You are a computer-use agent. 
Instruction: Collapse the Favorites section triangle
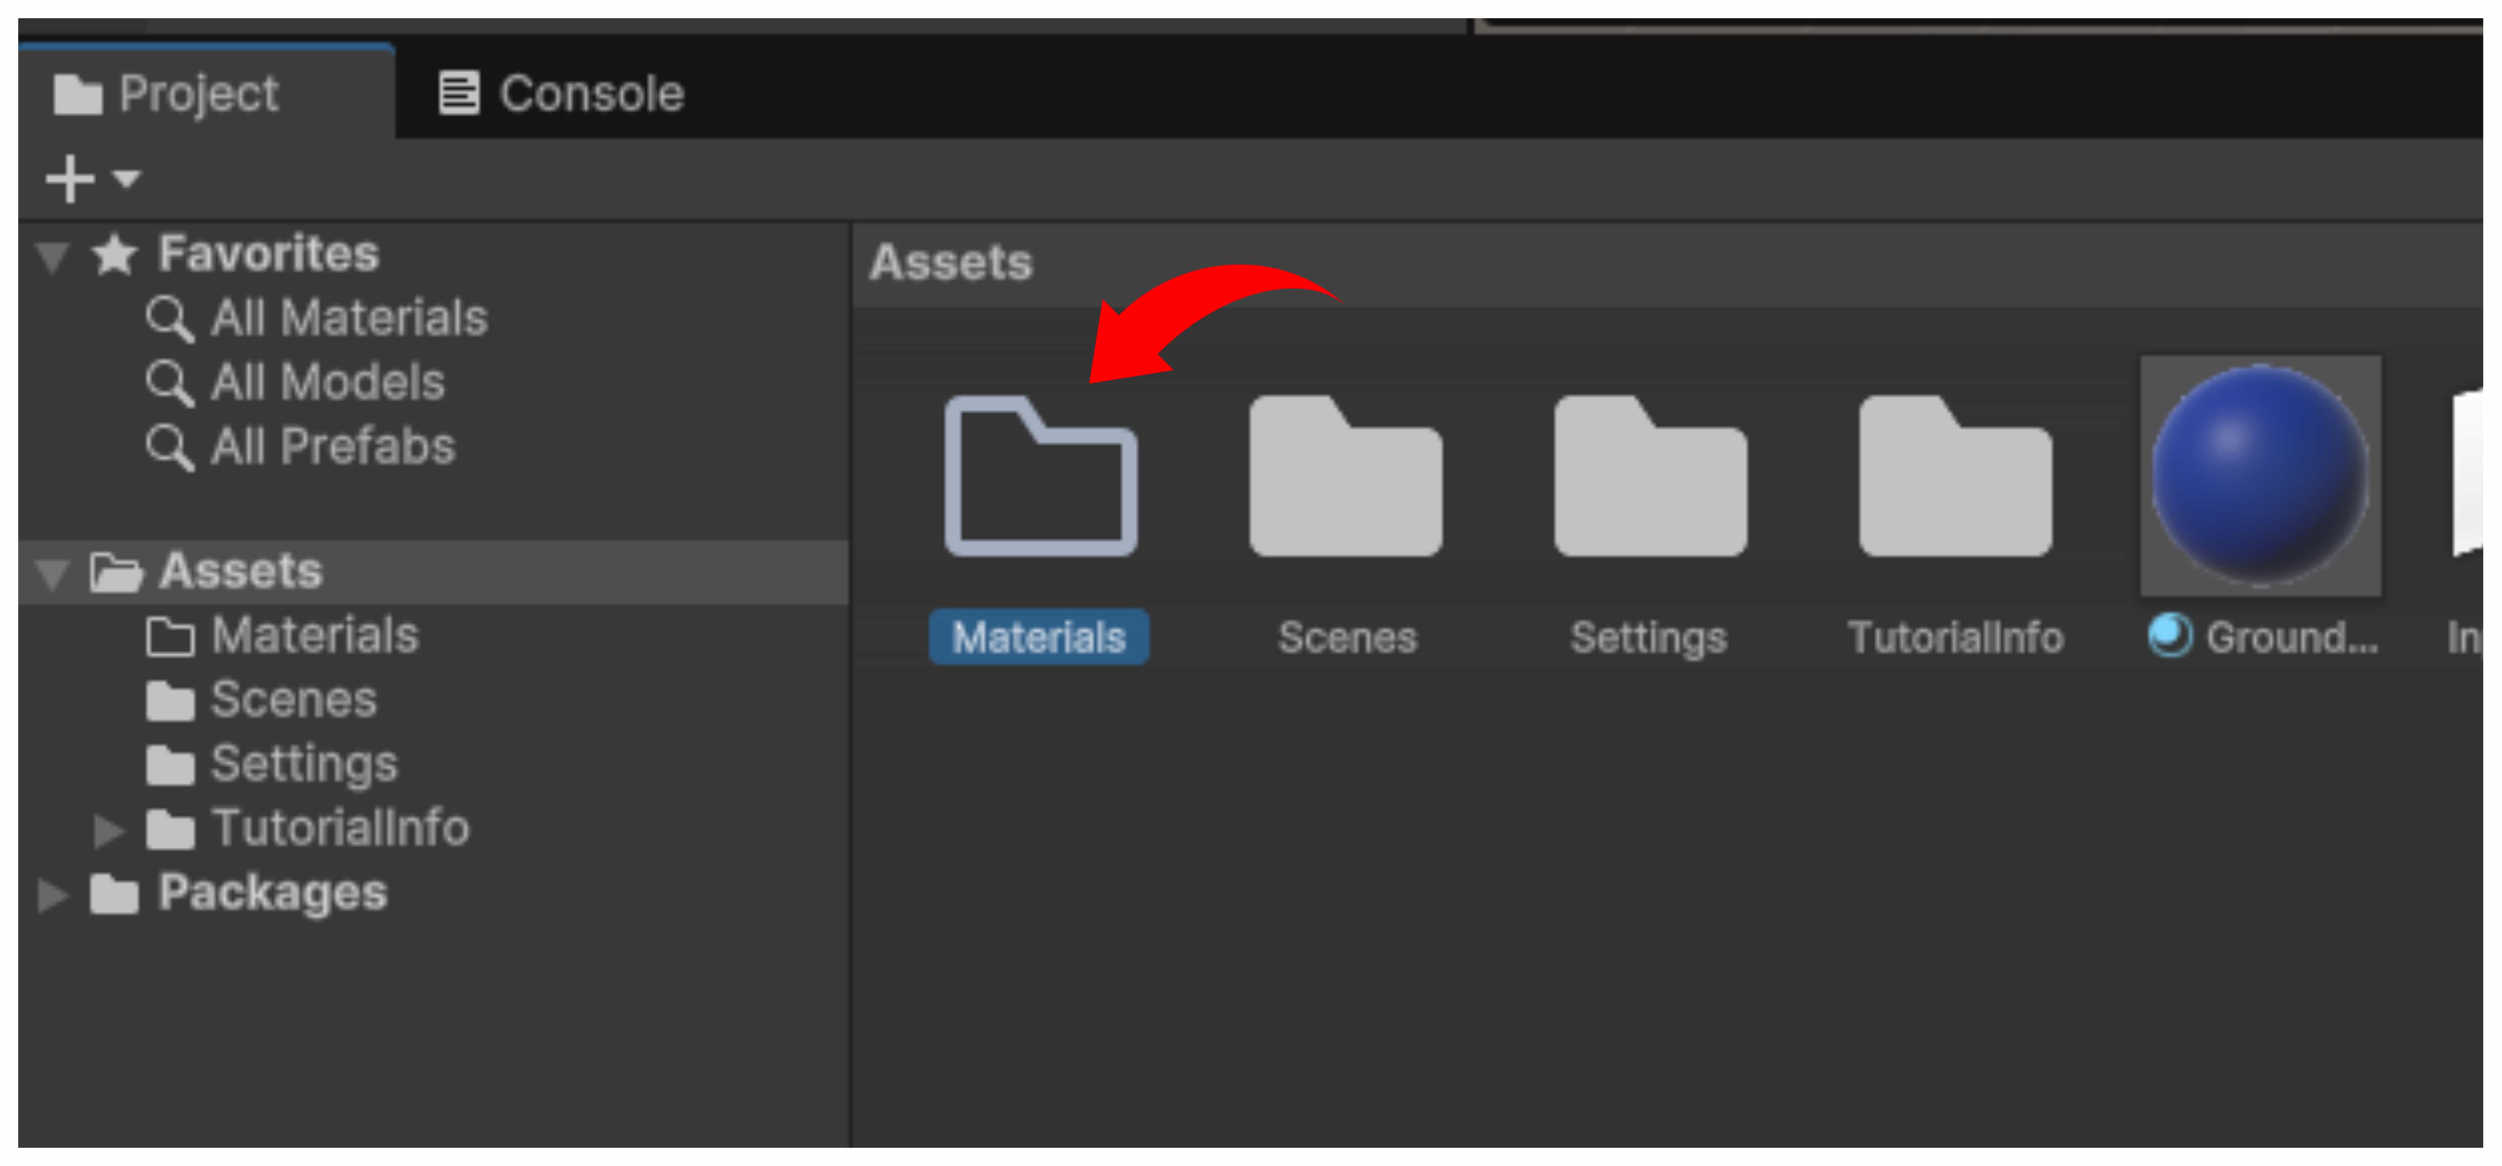click(52, 256)
